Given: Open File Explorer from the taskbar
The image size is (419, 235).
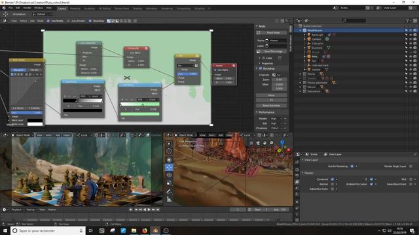Looking at the screenshot, I should 134,230.
